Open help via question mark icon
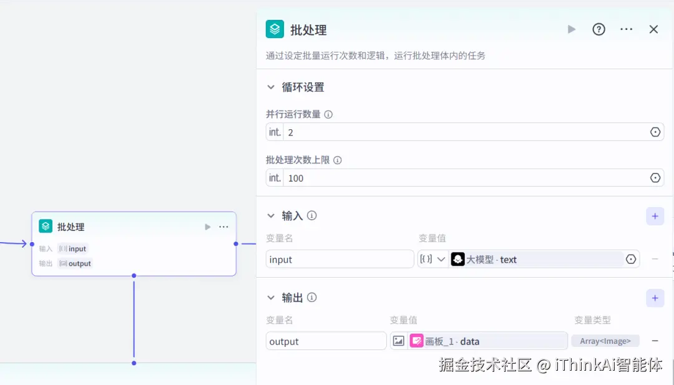This screenshot has width=674, height=385. pyautogui.click(x=598, y=29)
